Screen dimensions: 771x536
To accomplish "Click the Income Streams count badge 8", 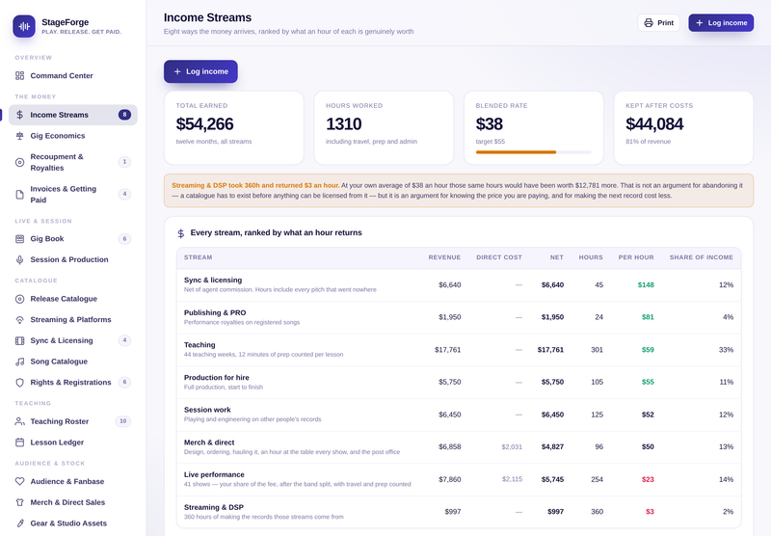I will [124, 115].
